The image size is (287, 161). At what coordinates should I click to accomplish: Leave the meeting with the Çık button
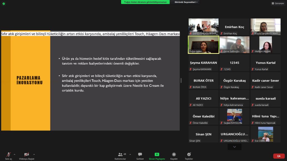[x=279, y=156]
